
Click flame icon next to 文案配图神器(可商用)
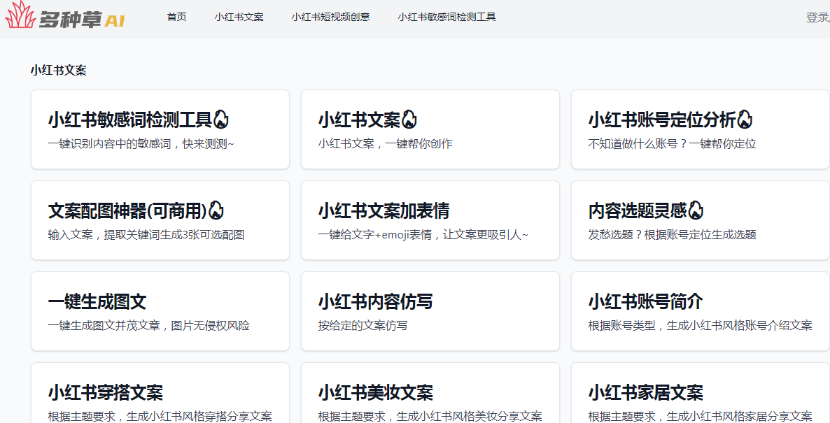pos(216,210)
